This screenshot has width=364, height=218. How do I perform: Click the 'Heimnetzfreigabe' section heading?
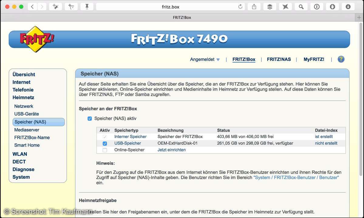tap(98, 200)
